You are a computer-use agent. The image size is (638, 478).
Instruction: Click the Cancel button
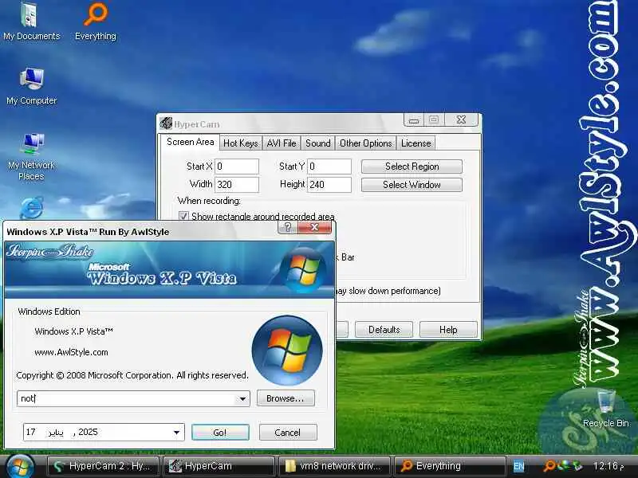pyautogui.click(x=288, y=433)
